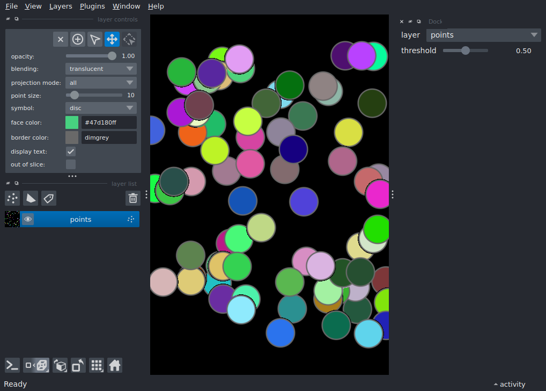Delete the selected layer with the trash icon
Image resolution: width=546 pixels, height=391 pixels.
pyautogui.click(x=133, y=198)
